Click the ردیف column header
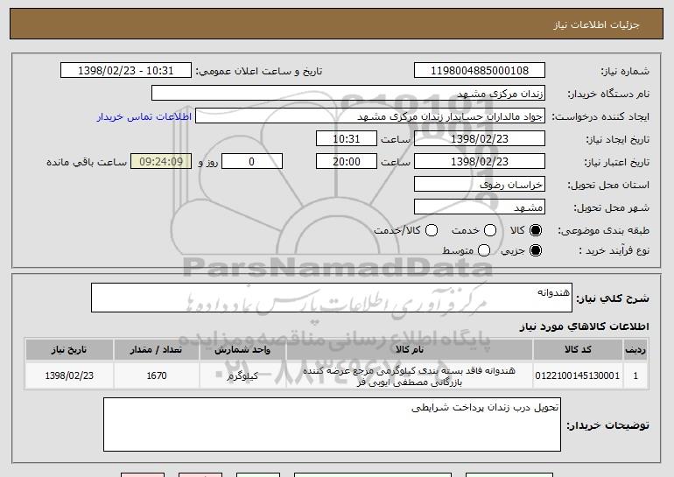Screen dimensions: 674x477 pyautogui.click(x=635, y=350)
